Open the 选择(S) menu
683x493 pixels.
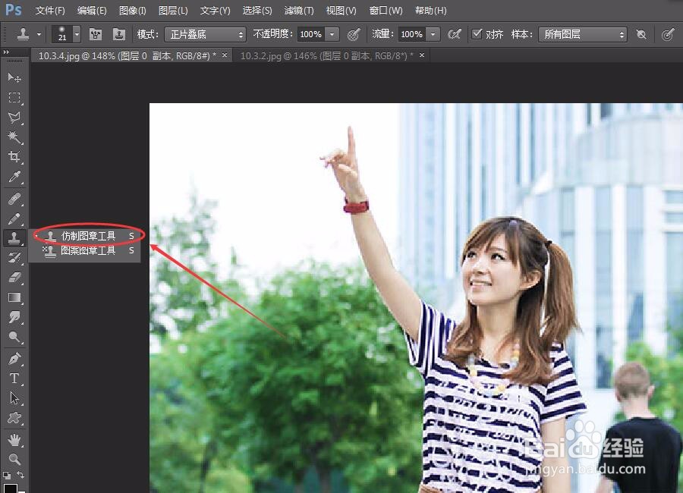(257, 11)
